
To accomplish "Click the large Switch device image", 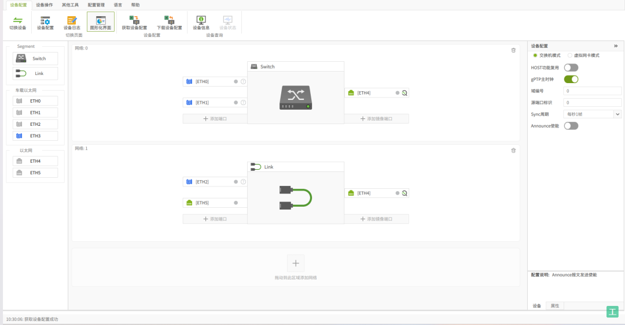I will tap(295, 98).
